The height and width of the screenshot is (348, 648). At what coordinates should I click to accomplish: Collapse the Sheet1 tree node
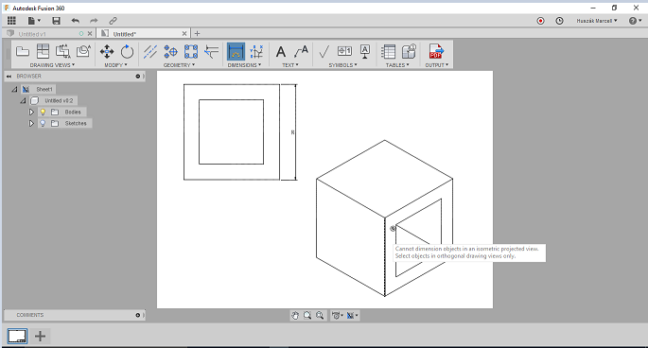coord(14,89)
